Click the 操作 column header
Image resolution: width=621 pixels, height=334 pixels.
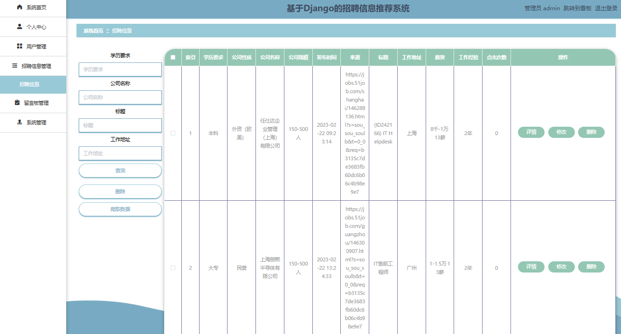pos(563,57)
